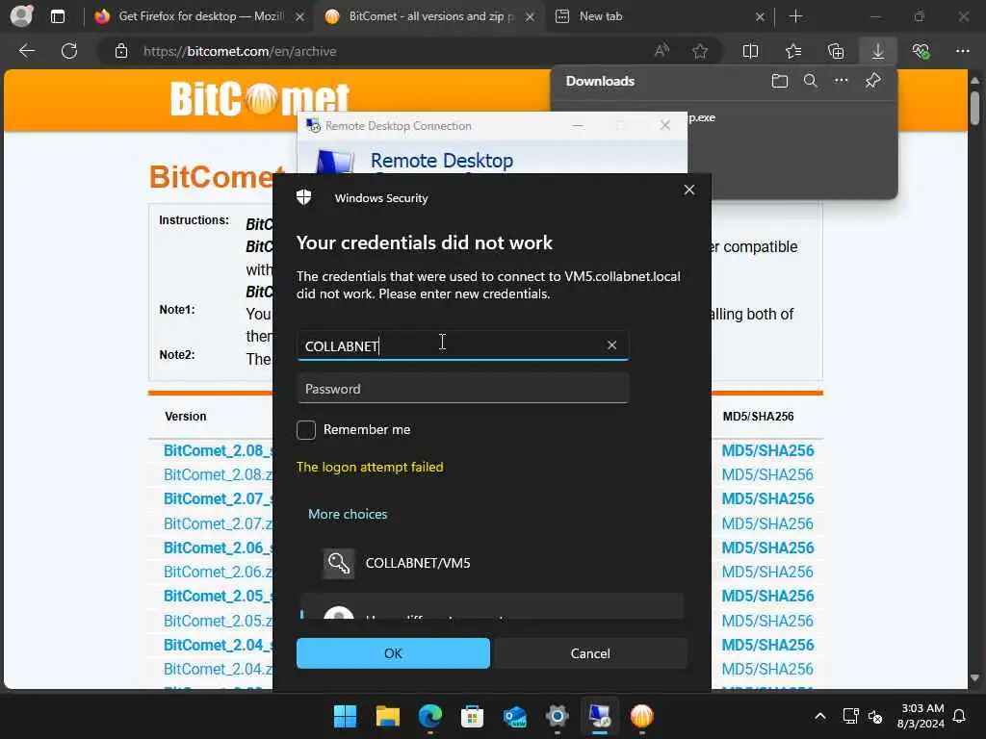Open the BitComet_2.04 setup link
The width and height of the screenshot is (986, 739).
218,645
